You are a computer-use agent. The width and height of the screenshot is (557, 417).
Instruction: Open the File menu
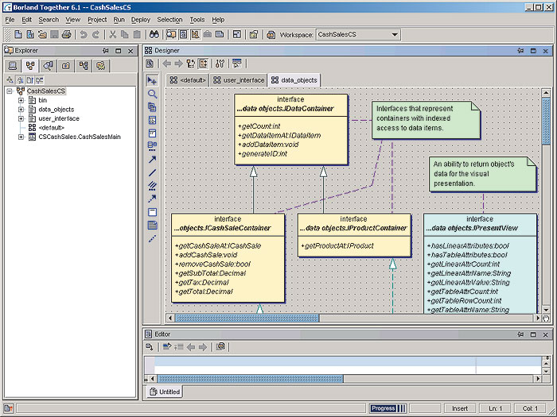click(x=10, y=20)
